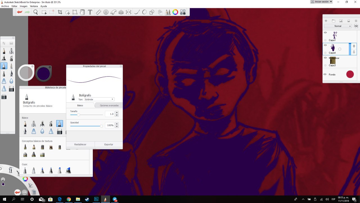This screenshot has width=360, height=203.
Task: Click the Opacidad slider handle
Action: click(x=102, y=126)
